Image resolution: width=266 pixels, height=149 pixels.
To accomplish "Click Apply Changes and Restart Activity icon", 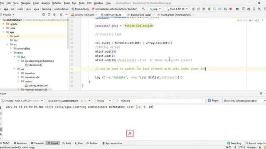I will (x=198, y=9).
